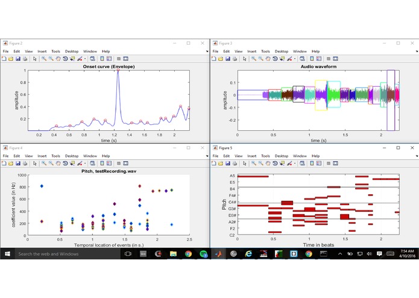
Task: Click New Figure icon in Figure 2 toolbar
Action: [x=4, y=59]
